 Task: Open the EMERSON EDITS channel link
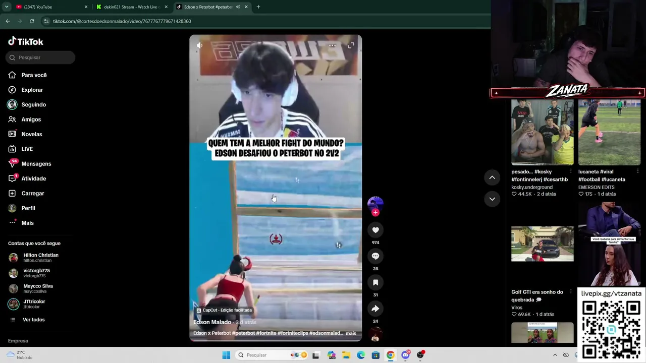point(597,187)
